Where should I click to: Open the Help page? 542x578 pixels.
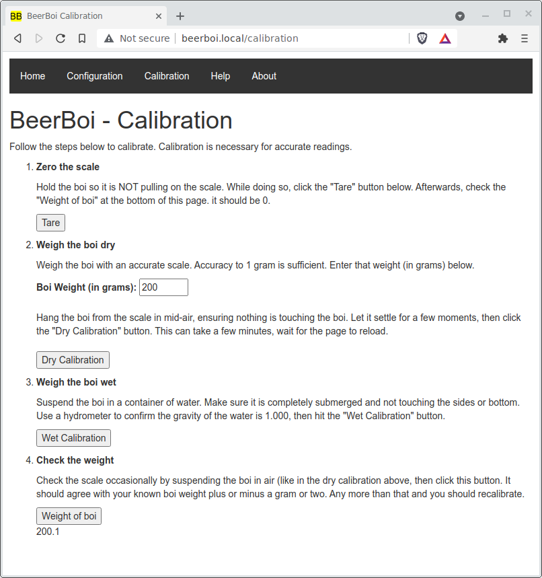coord(221,76)
